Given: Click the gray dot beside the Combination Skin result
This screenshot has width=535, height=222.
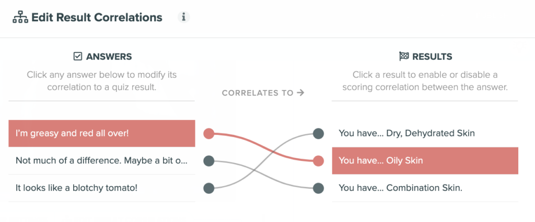Looking at the screenshot, I should 318,188.
